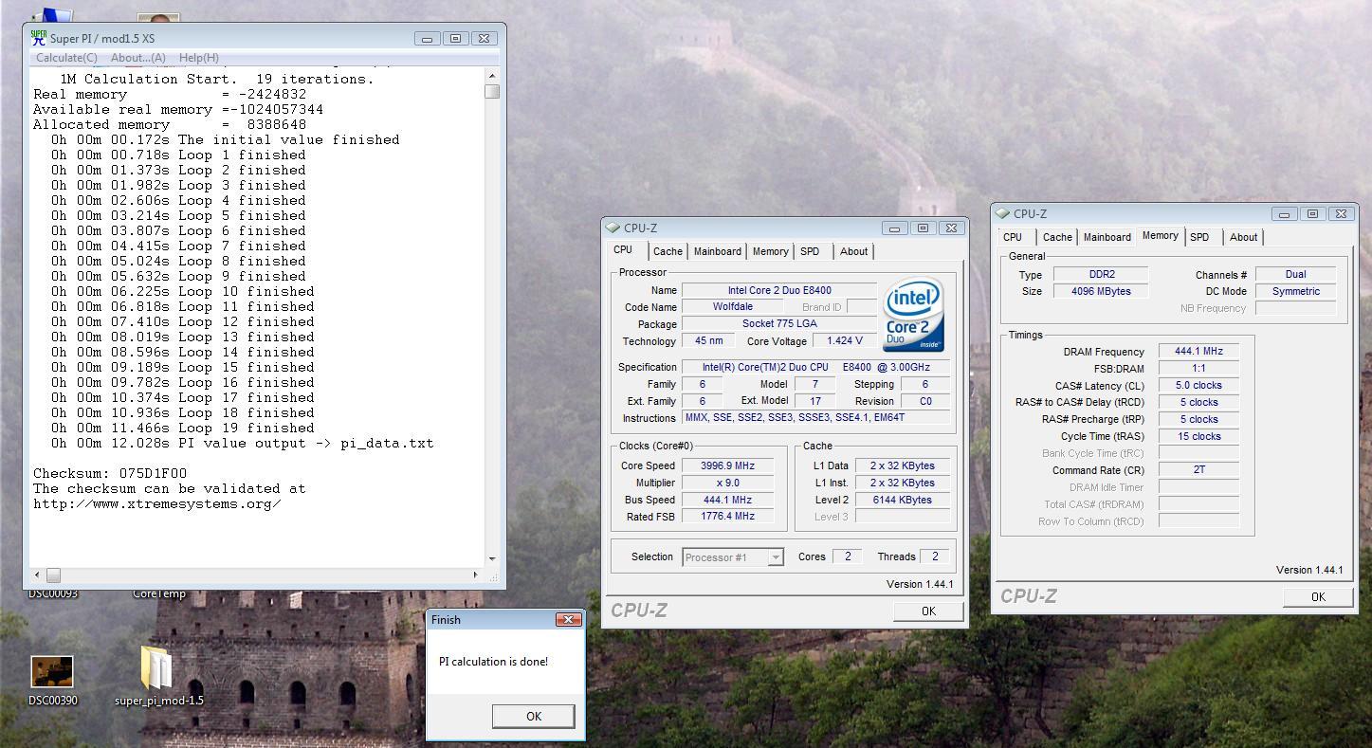Click the Super PI vertical scroll thumb
The image size is (1372, 748).
(x=492, y=92)
